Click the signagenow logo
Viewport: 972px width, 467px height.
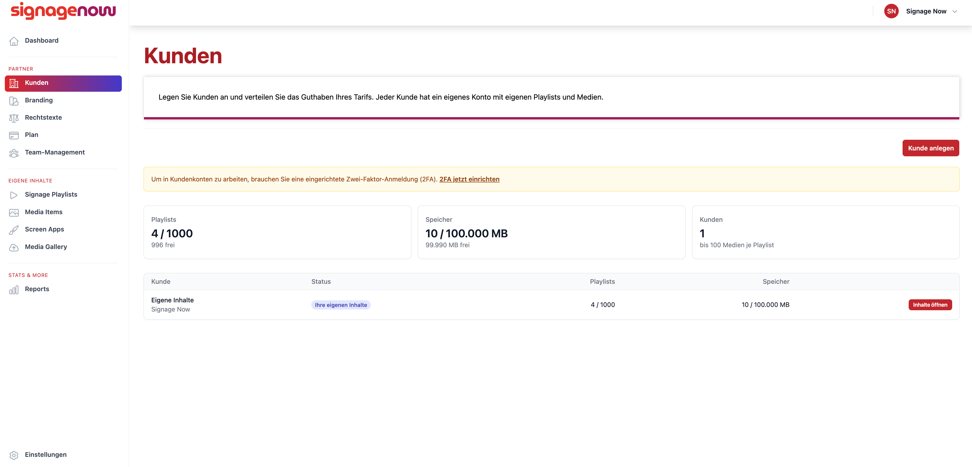[x=63, y=11]
